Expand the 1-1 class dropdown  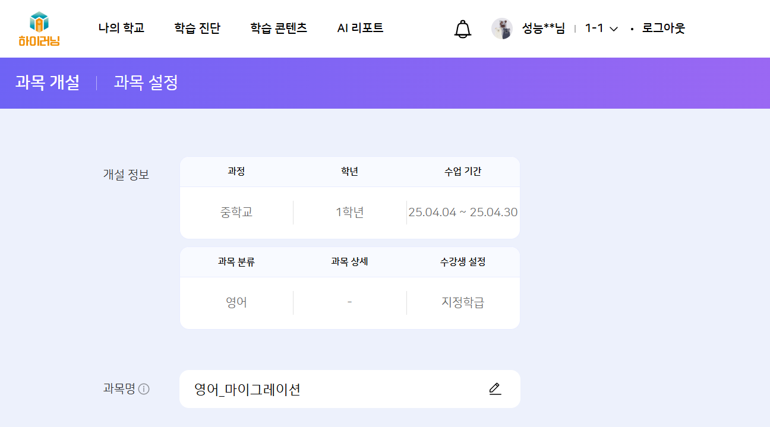click(x=601, y=29)
